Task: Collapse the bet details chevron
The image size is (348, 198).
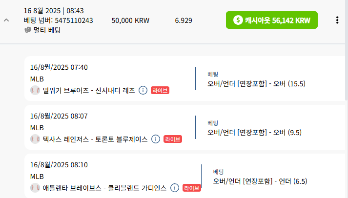Action: [6, 20]
